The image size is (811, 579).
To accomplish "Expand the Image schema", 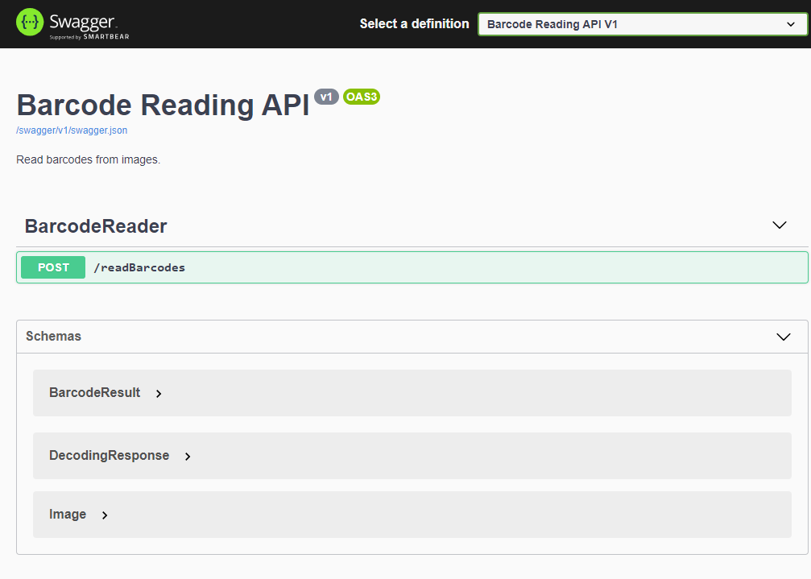I will click(x=68, y=515).
